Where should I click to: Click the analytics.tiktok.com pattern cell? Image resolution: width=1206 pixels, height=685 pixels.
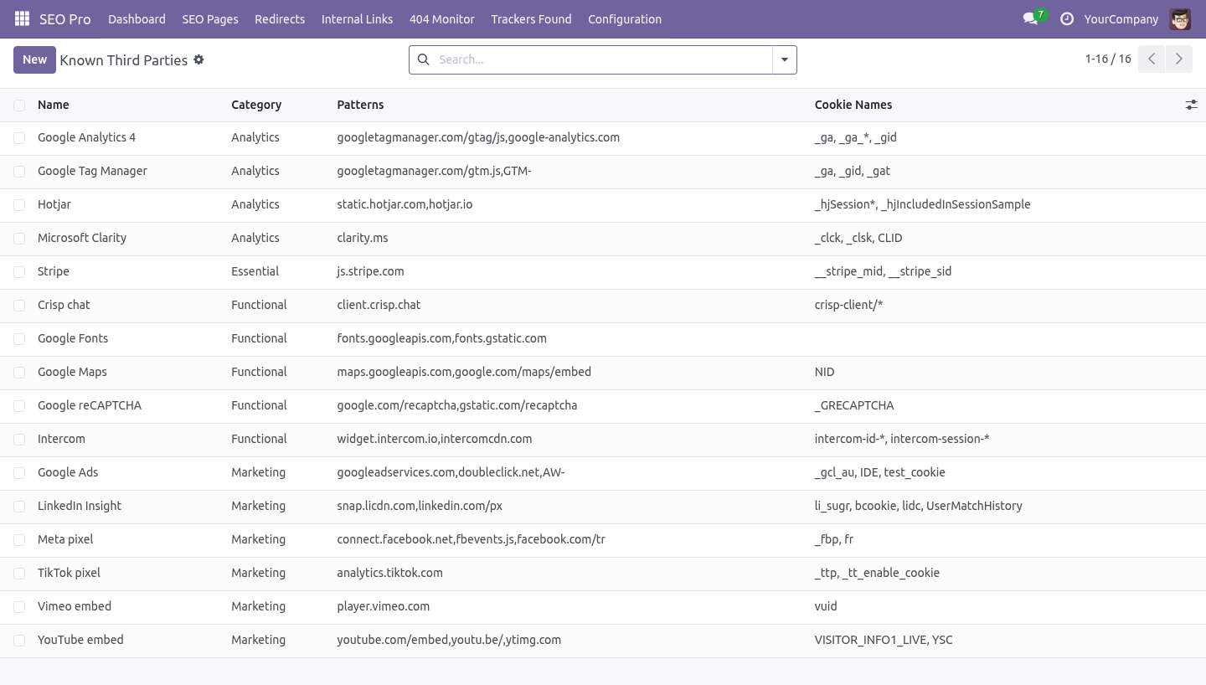tap(389, 573)
